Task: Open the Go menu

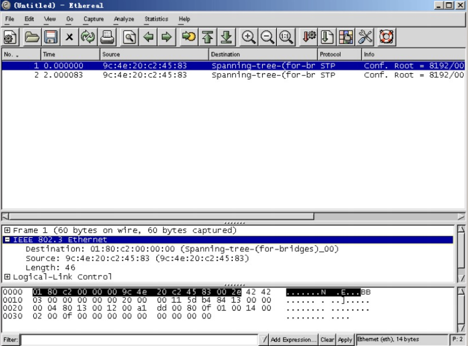Action: [x=70, y=19]
